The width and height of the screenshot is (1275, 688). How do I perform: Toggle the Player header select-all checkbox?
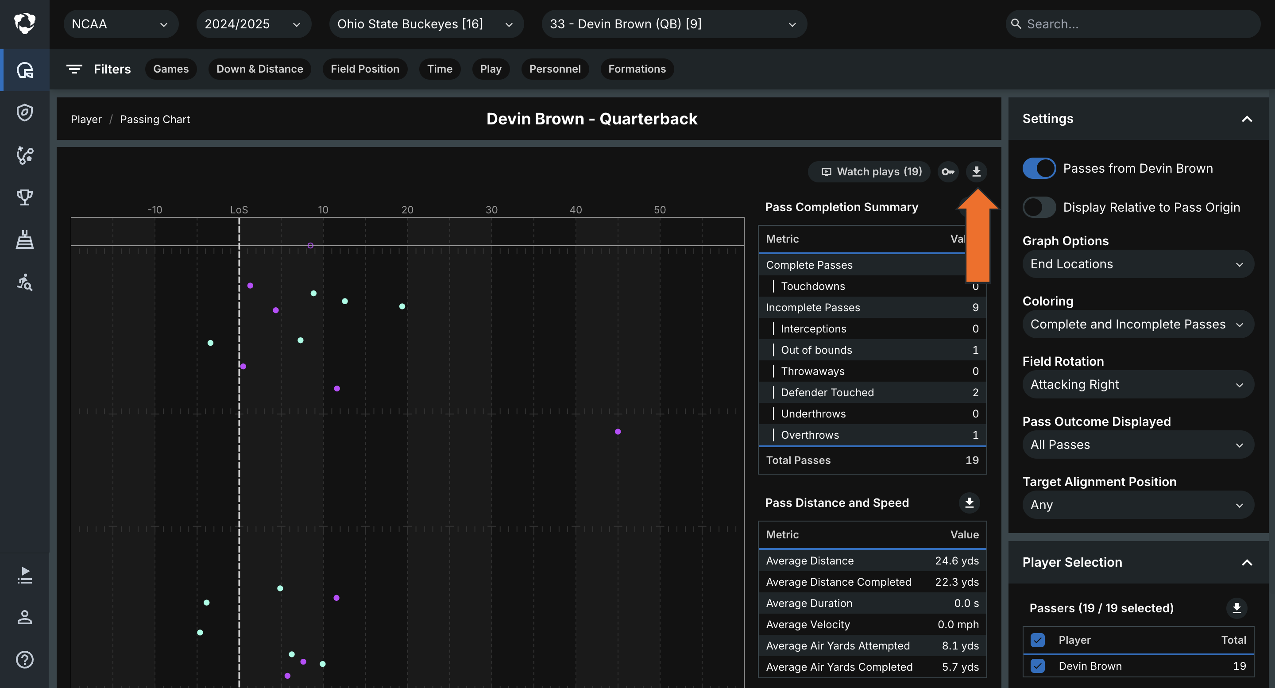[1037, 640]
